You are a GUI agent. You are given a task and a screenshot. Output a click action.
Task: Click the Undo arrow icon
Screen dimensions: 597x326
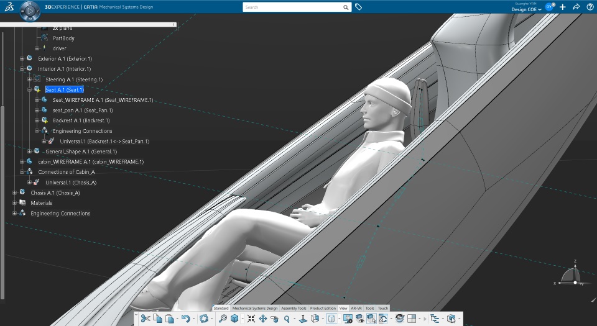[185, 319]
